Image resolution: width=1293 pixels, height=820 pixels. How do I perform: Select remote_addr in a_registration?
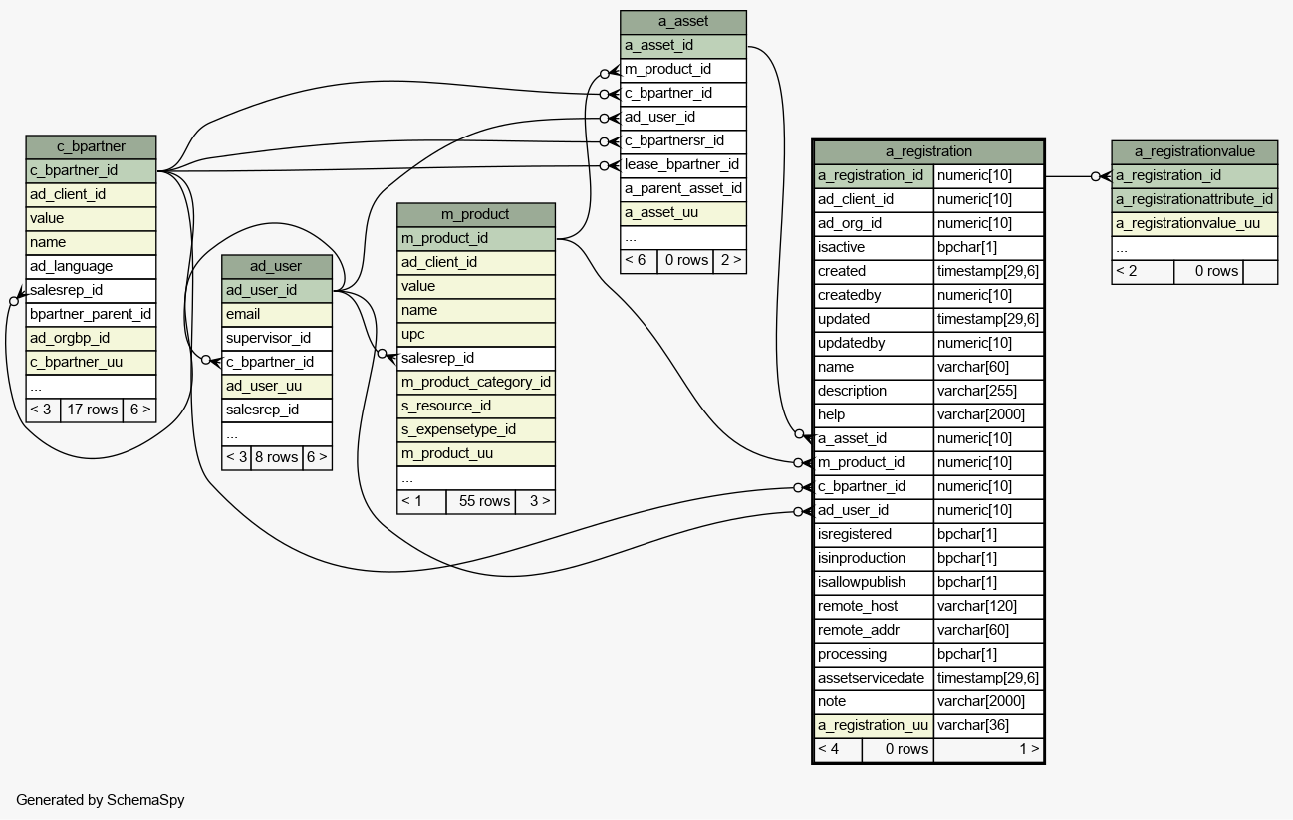874,630
